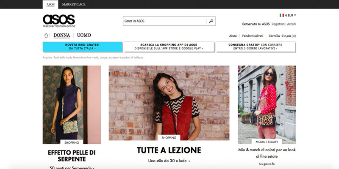The height and width of the screenshot is (169, 339).
Task: Open the brick wall model photo
Action: coord(169,103)
